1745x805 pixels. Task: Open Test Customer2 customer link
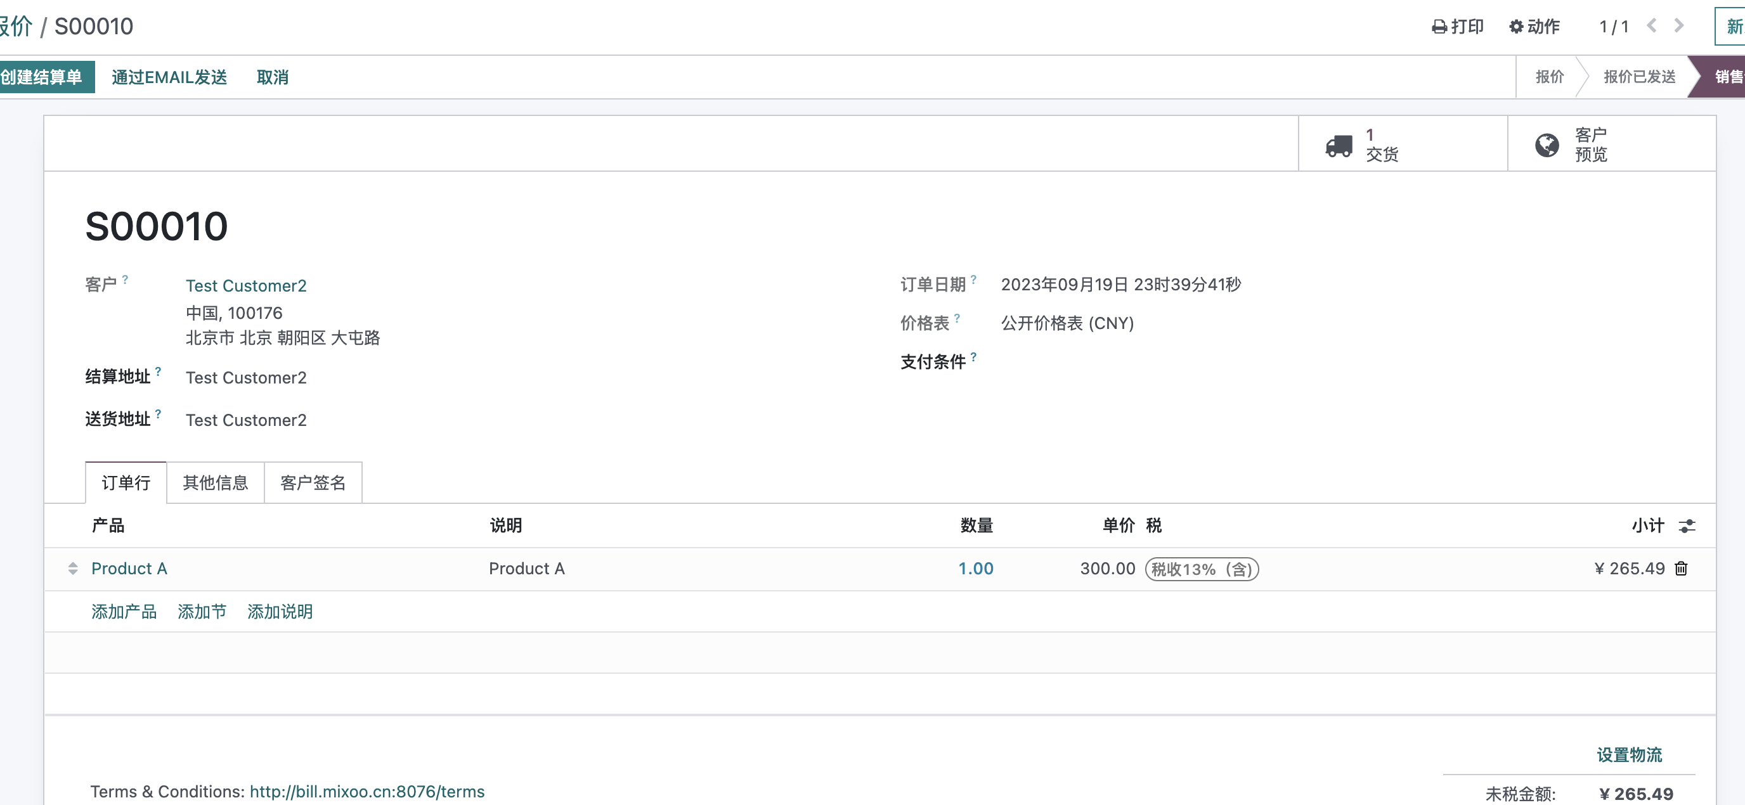(x=246, y=286)
